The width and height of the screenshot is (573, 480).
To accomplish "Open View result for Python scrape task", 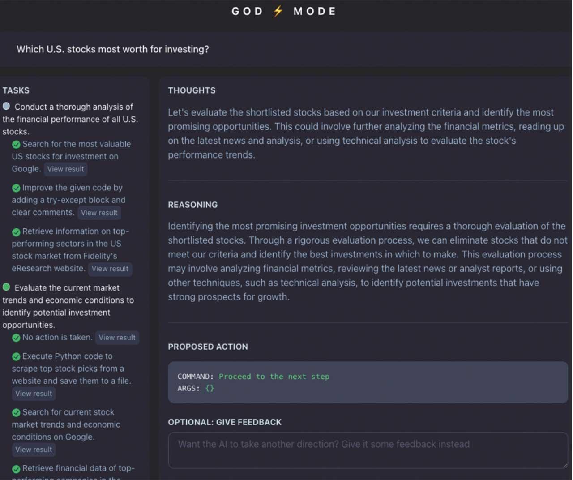I will coord(34,394).
